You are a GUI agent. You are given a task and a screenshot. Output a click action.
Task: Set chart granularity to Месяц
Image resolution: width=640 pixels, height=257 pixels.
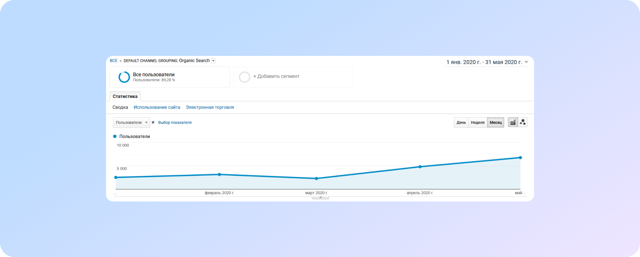pyautogui.click(x=496, y=122)
